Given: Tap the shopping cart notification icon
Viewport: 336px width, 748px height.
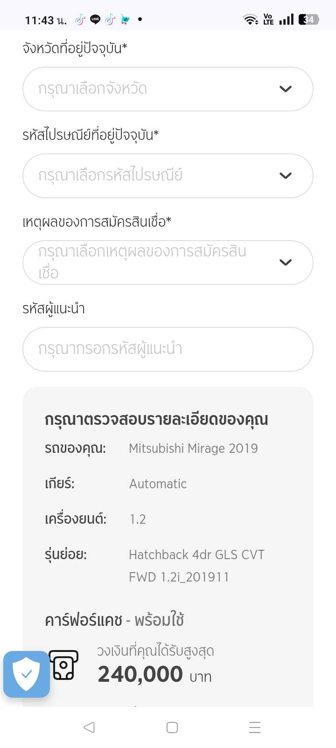Looking at the screenshot, I should [125, 20].
